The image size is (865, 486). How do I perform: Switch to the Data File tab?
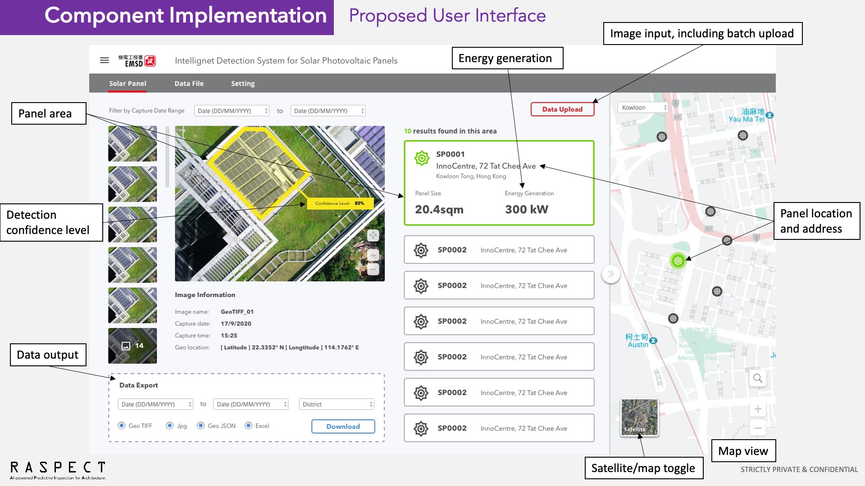coord(189,83)
